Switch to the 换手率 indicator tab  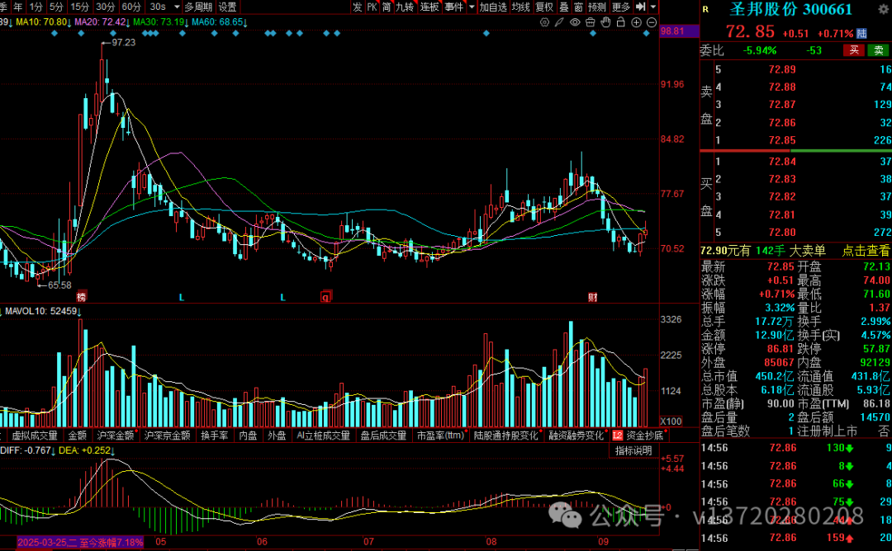(215, 436)
